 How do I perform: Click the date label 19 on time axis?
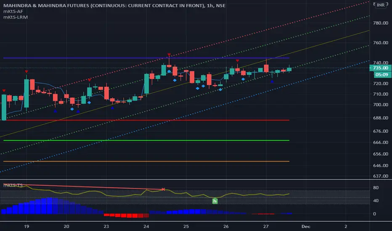pos(26,226)
